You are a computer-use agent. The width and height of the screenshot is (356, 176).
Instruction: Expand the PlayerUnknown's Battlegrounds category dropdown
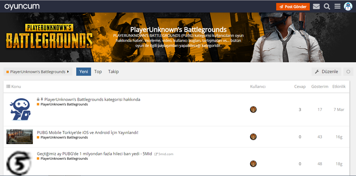(x=38, y=72)
